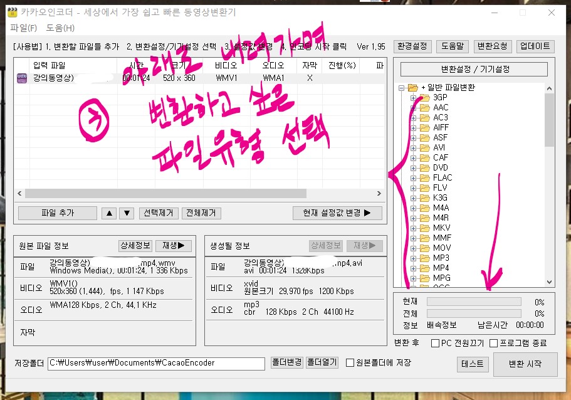Click the 비디오 column header
The width and height of the screenshot is (571, 400).
click(226, 66)
